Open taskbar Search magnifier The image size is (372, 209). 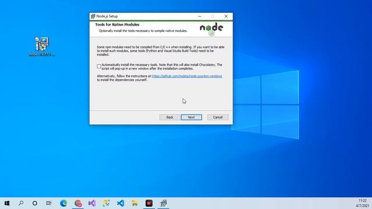21,203
